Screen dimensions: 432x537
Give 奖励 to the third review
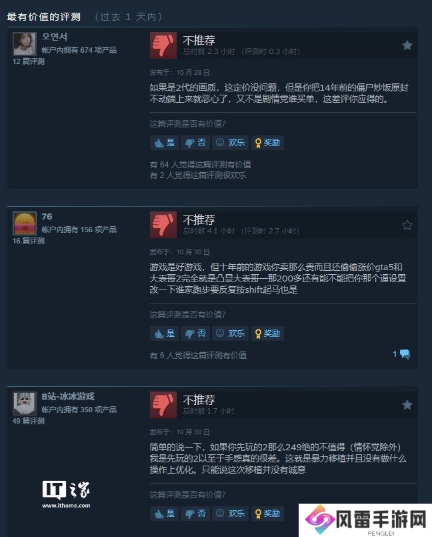(x=267, y=514)
